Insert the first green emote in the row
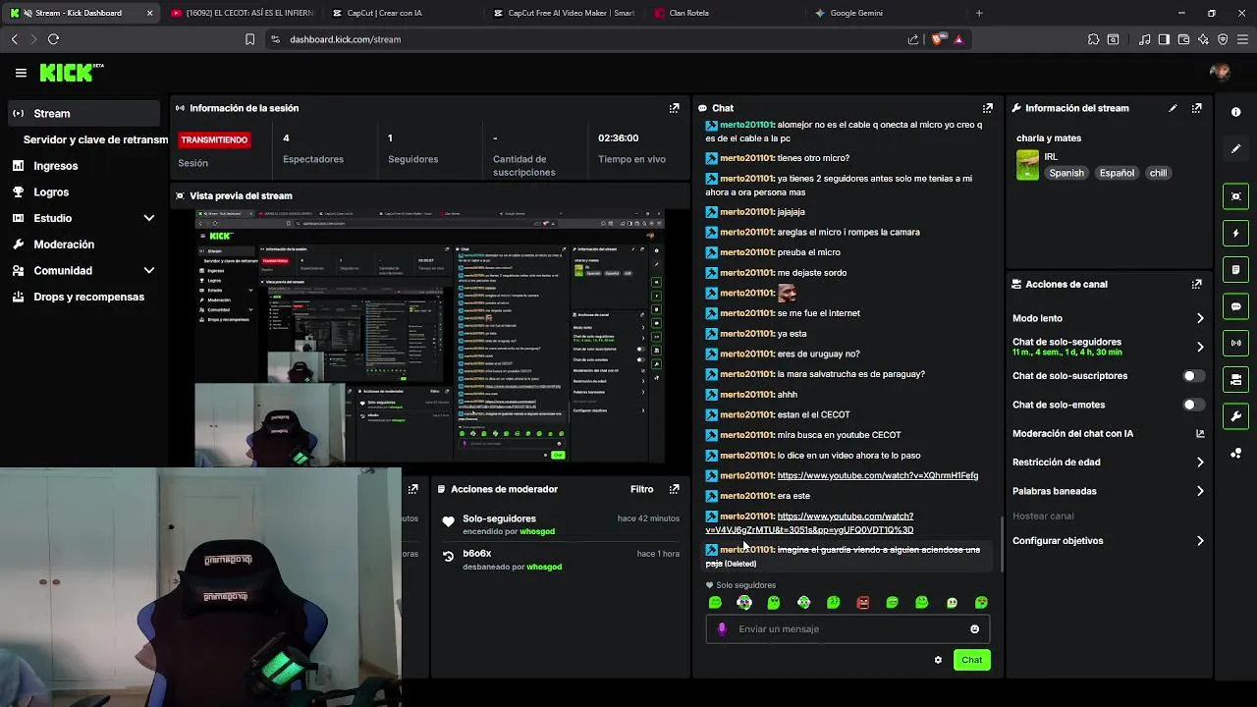The image size is (1257, 707). pos(715,603)
